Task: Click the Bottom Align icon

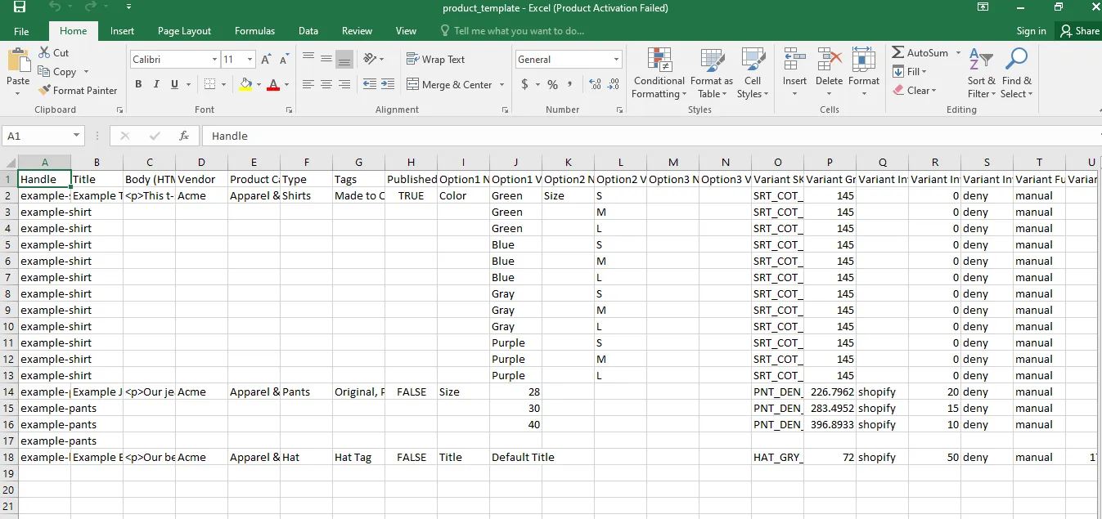Action: point(344,59)
